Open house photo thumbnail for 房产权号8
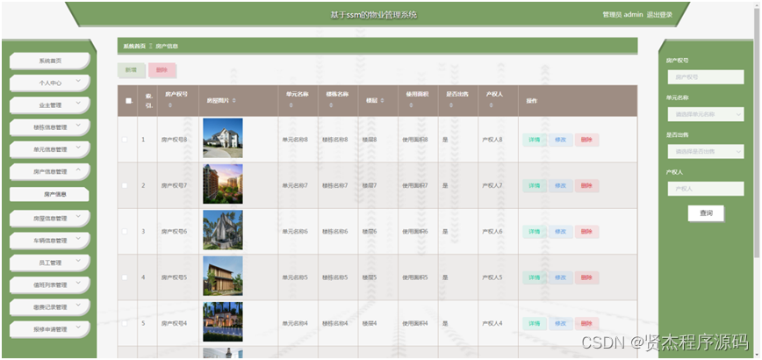The height and width of the screenshot is (360, 762). tap(223, 139)
